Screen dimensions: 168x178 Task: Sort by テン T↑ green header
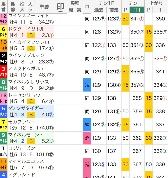click(137, 10)
